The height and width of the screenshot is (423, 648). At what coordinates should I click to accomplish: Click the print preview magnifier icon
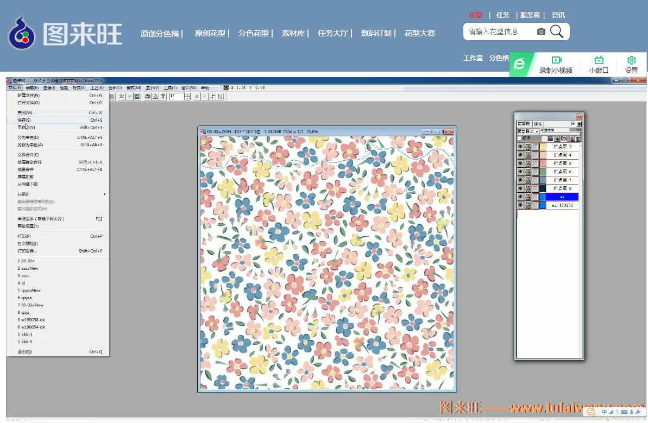(155, 97)
